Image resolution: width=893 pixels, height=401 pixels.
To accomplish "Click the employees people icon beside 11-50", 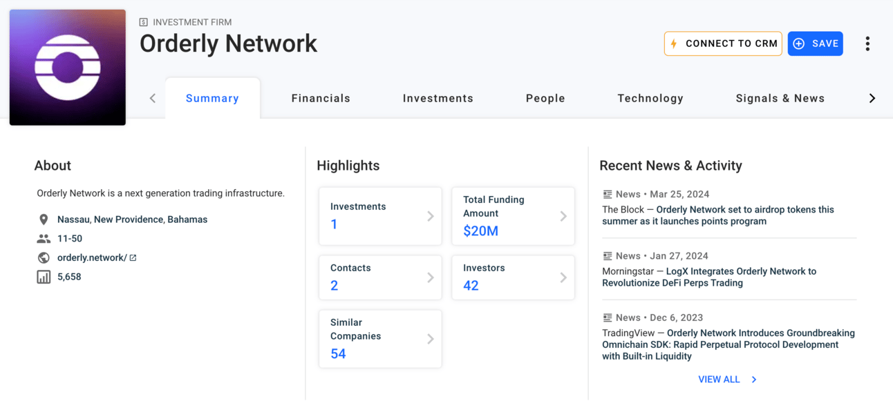I will coord(44,239).
